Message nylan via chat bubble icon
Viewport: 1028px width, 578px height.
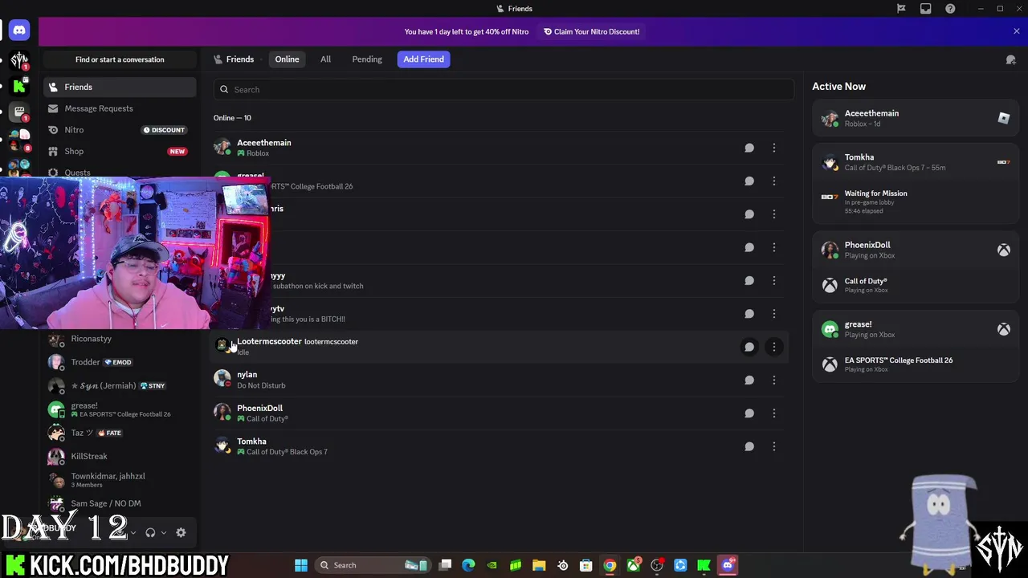749,380
